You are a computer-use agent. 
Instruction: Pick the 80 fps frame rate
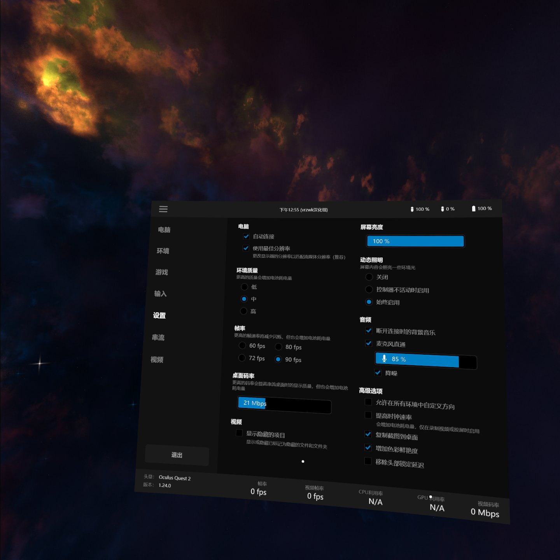278,347
